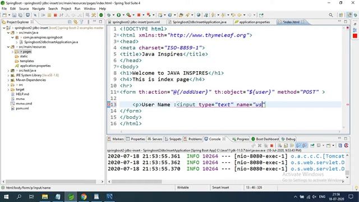Click the red Terminate button in main toolbar
The width and height of the screenshot is (359, 202).
pos(55,15)
